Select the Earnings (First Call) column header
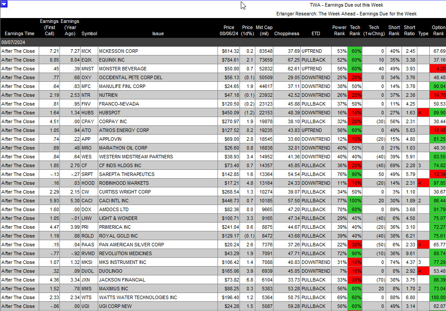The image size is (446, 311). click(x=49, y=27)
